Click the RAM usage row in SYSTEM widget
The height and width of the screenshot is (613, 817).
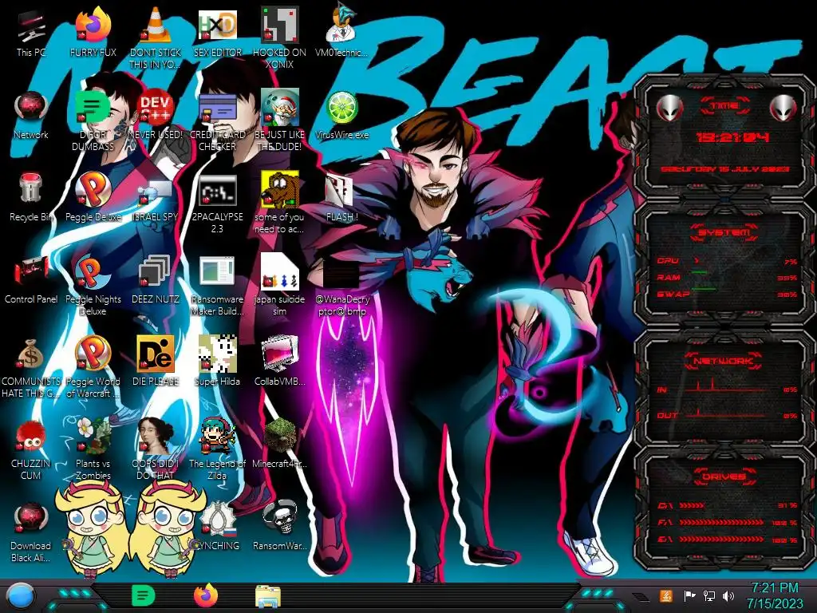727,278
